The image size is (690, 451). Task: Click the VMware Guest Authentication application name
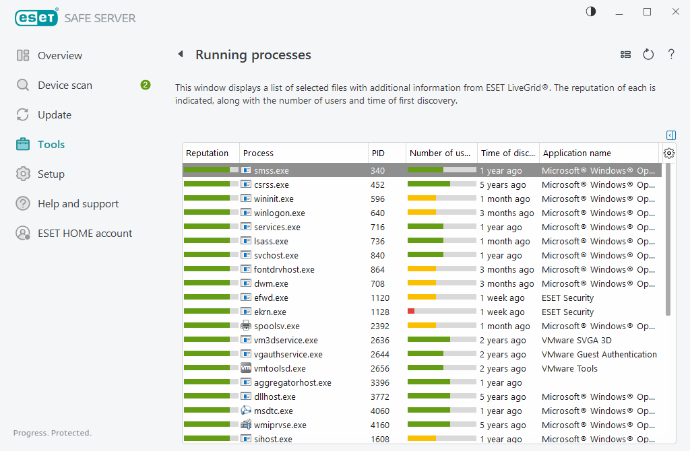tap(599, 354)
